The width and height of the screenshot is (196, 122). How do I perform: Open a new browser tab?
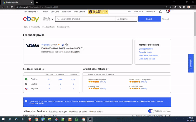pos(37,2)
